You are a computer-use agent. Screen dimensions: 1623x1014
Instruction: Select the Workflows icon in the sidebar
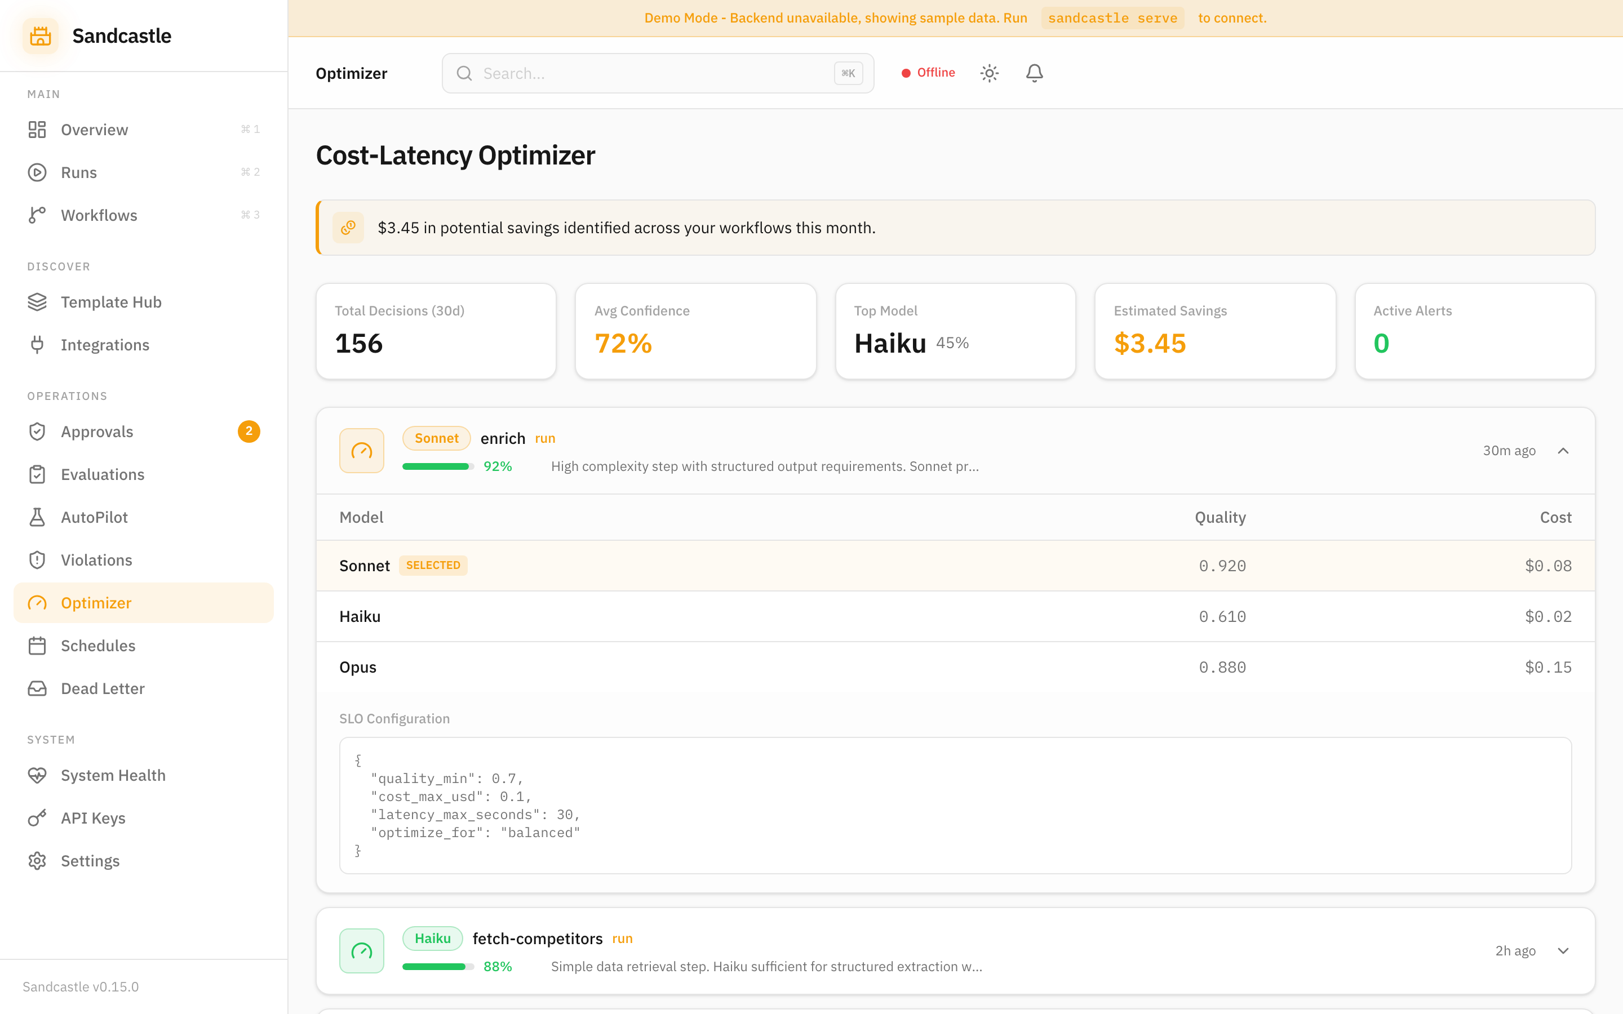coord(37,215)
